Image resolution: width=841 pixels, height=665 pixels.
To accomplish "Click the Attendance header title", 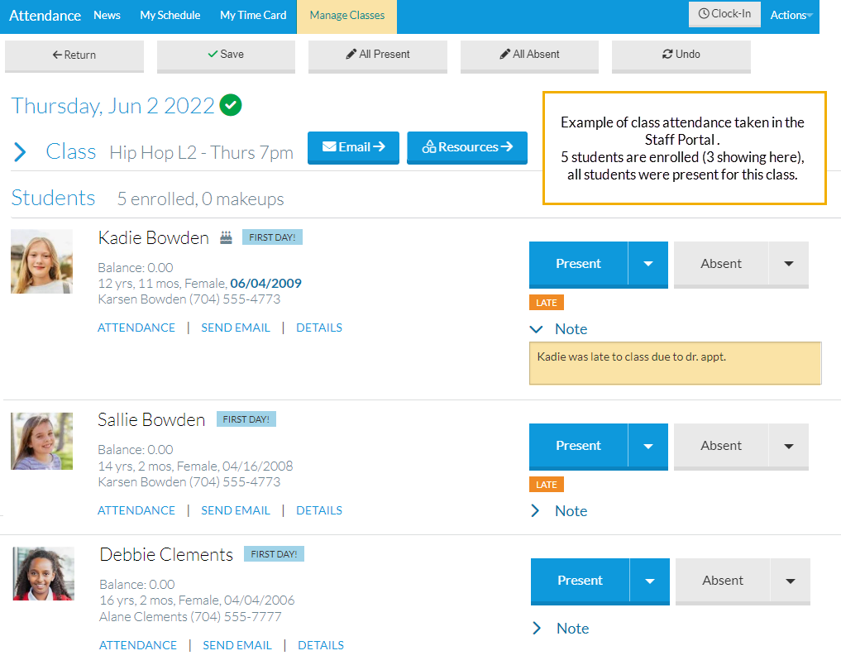I will click(45, 16).
